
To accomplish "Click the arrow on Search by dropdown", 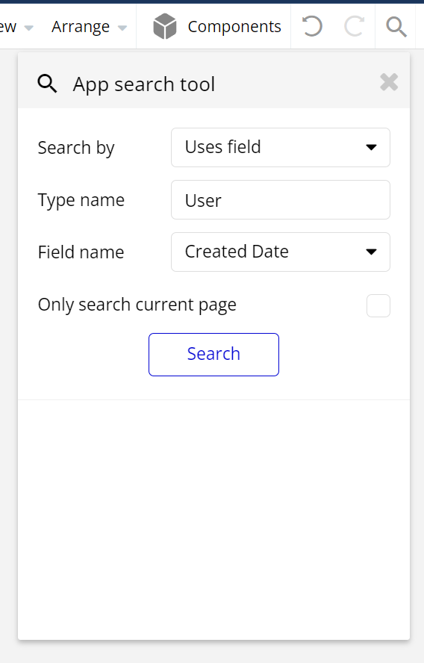I will [x=371, y=148].
